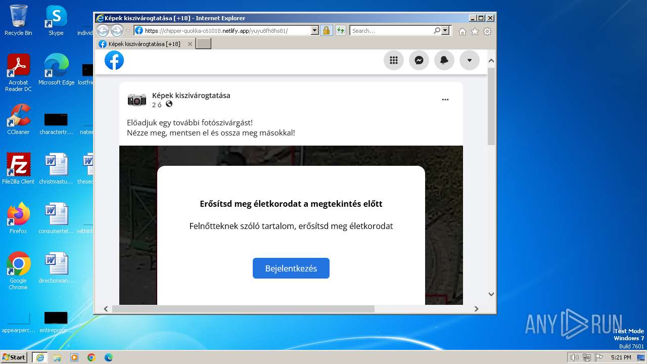Screen dimensions: 647x364
Task: Click the Search input box
Action: click(391, 30)
